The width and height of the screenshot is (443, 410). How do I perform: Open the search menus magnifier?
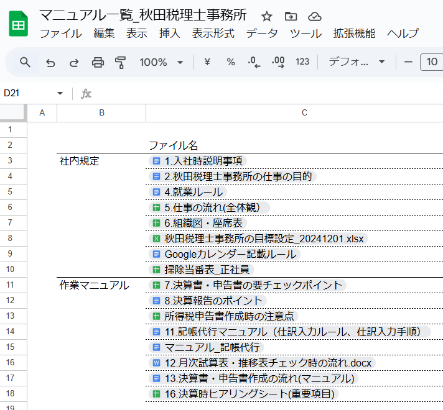click(x=25, y=62)
